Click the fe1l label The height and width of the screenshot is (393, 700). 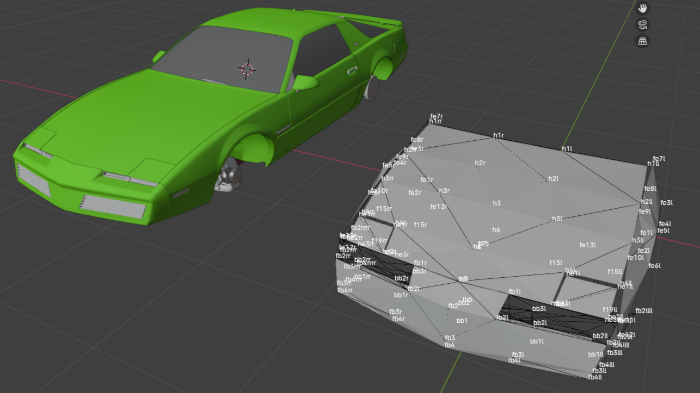click(x=646, y=233)
